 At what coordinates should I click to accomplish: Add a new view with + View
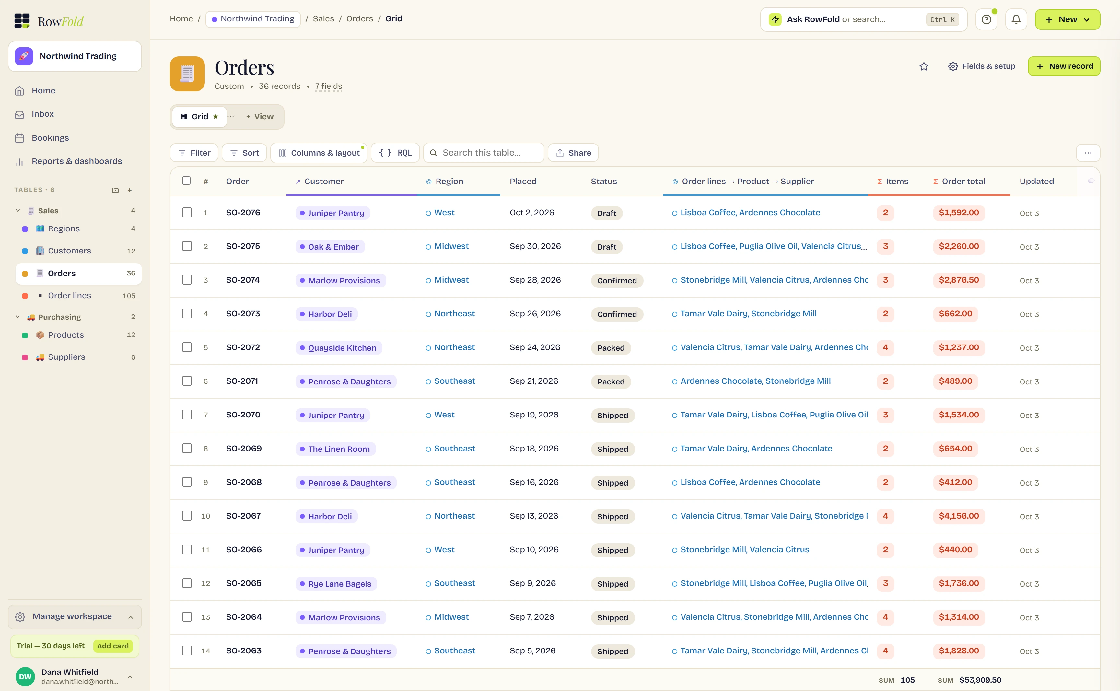[x=260, y=117]
